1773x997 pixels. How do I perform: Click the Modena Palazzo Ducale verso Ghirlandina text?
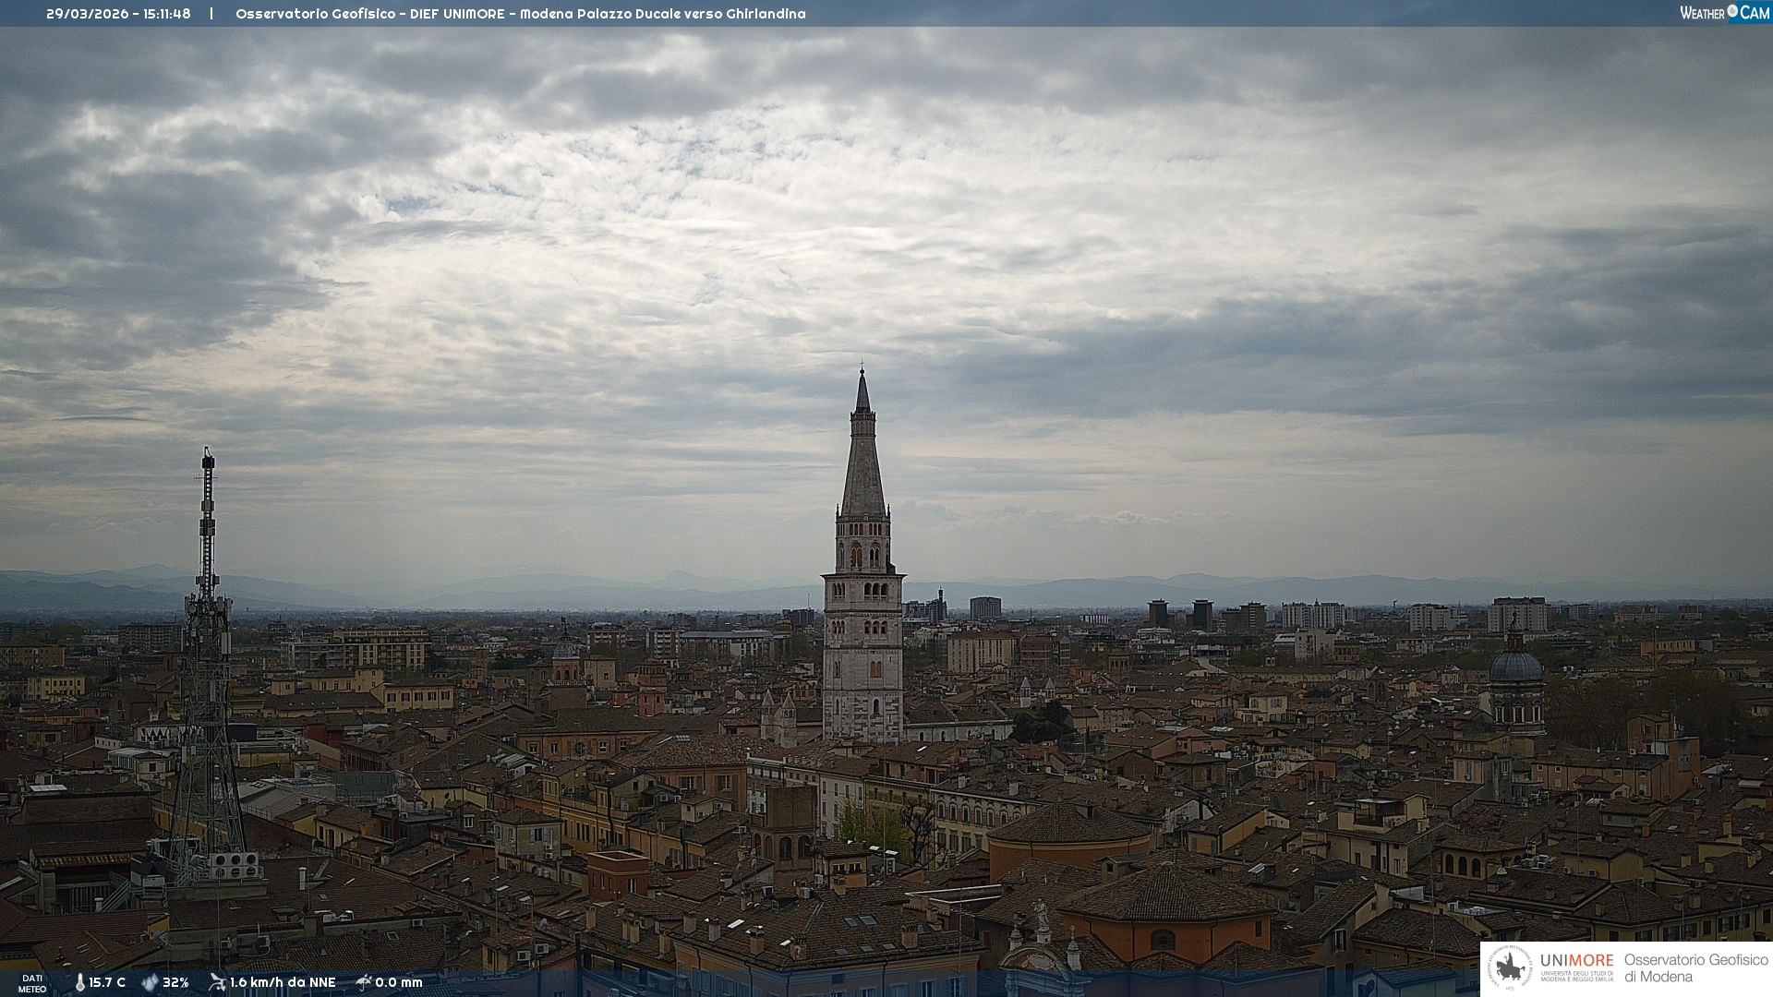point(662,14)
